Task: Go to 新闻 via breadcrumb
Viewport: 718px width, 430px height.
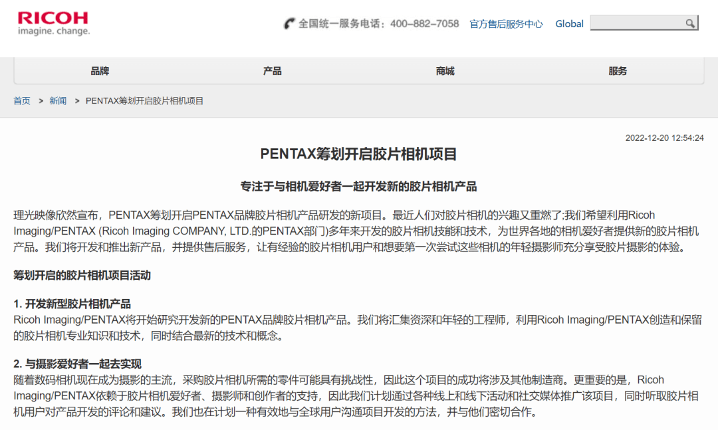Action: point(58,101)
